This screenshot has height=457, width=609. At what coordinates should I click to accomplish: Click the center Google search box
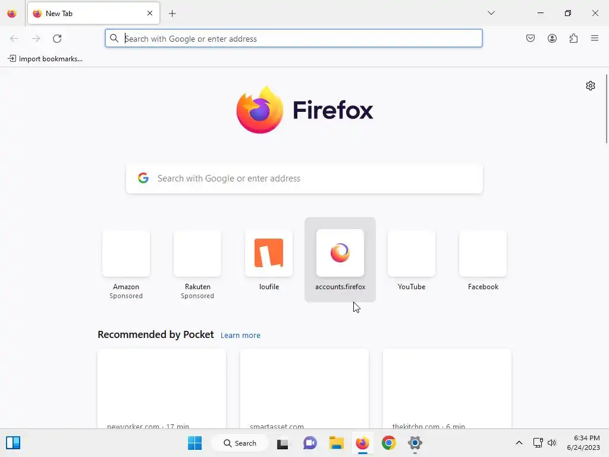coord(304,179)
